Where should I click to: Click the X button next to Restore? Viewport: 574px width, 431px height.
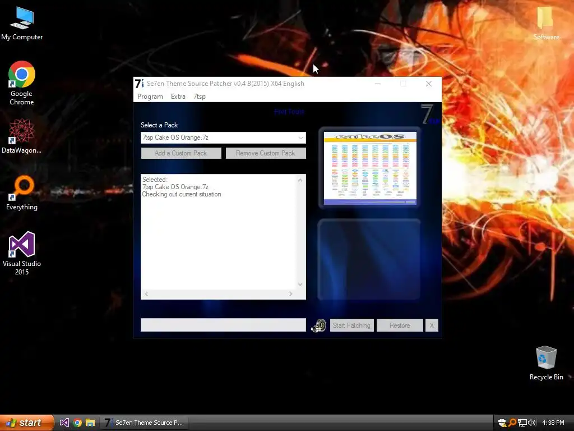[x=432, y=325]
